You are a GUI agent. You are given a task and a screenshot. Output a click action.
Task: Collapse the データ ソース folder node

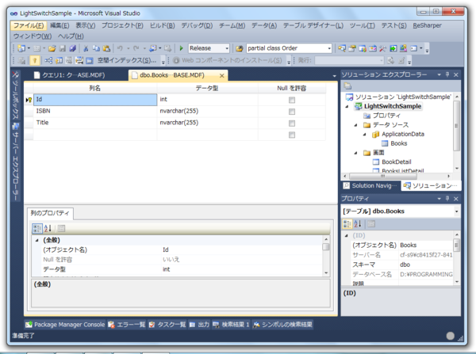(x=355, y=125)
